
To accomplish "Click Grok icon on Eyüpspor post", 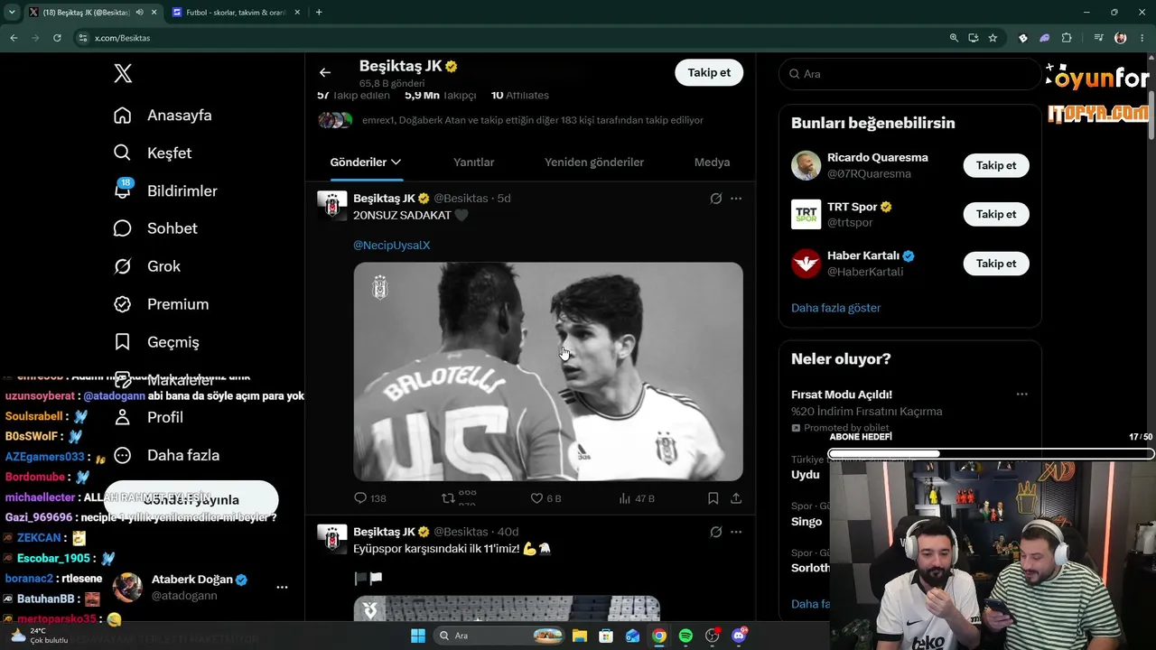I will [x=716, y=533].
